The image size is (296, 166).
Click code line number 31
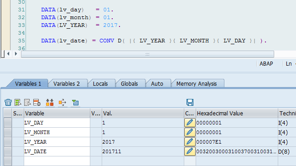21,10
